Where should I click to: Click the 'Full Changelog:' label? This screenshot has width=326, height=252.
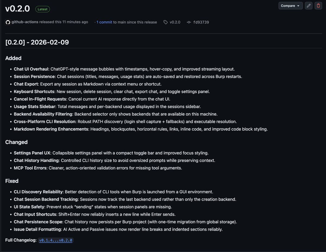pyautogui.click(x=21, y=240)
